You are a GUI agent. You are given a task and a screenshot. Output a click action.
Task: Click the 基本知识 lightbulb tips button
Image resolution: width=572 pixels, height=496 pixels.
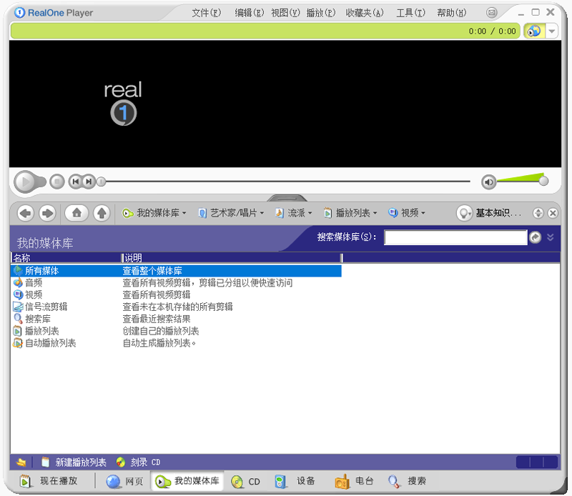pyautogui.click(x=464, y=213)
